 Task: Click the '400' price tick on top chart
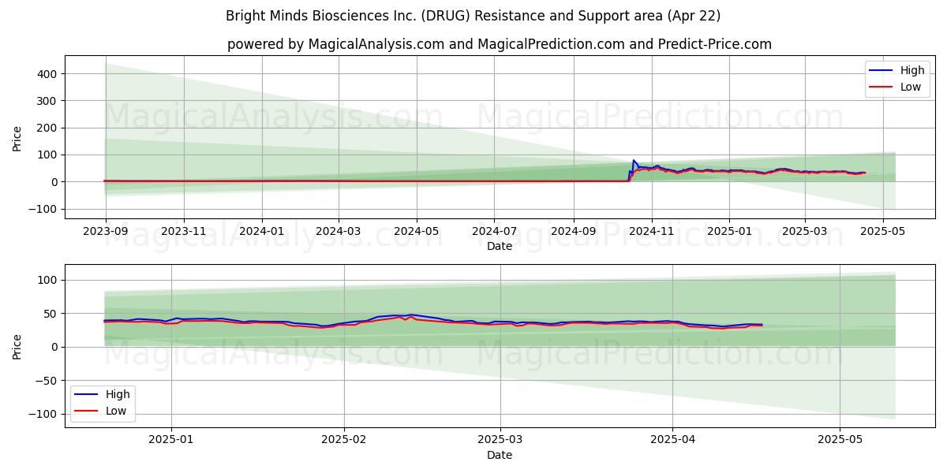(49, 74)
